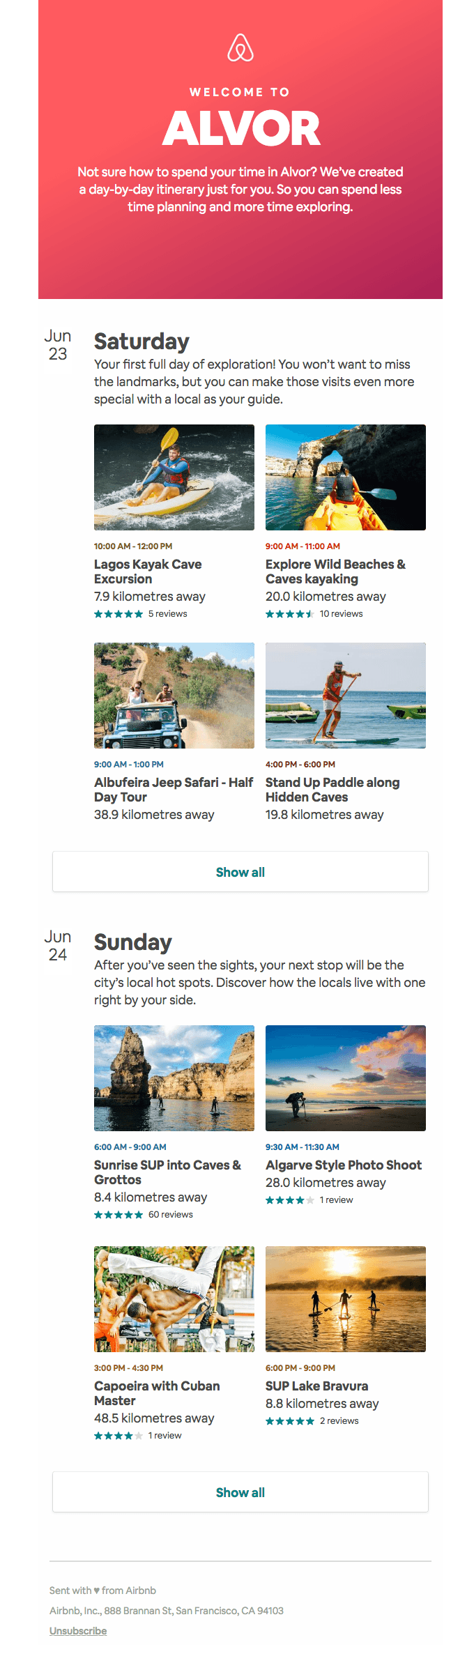Click the star rating beside 10 reviews

(287, 614)
